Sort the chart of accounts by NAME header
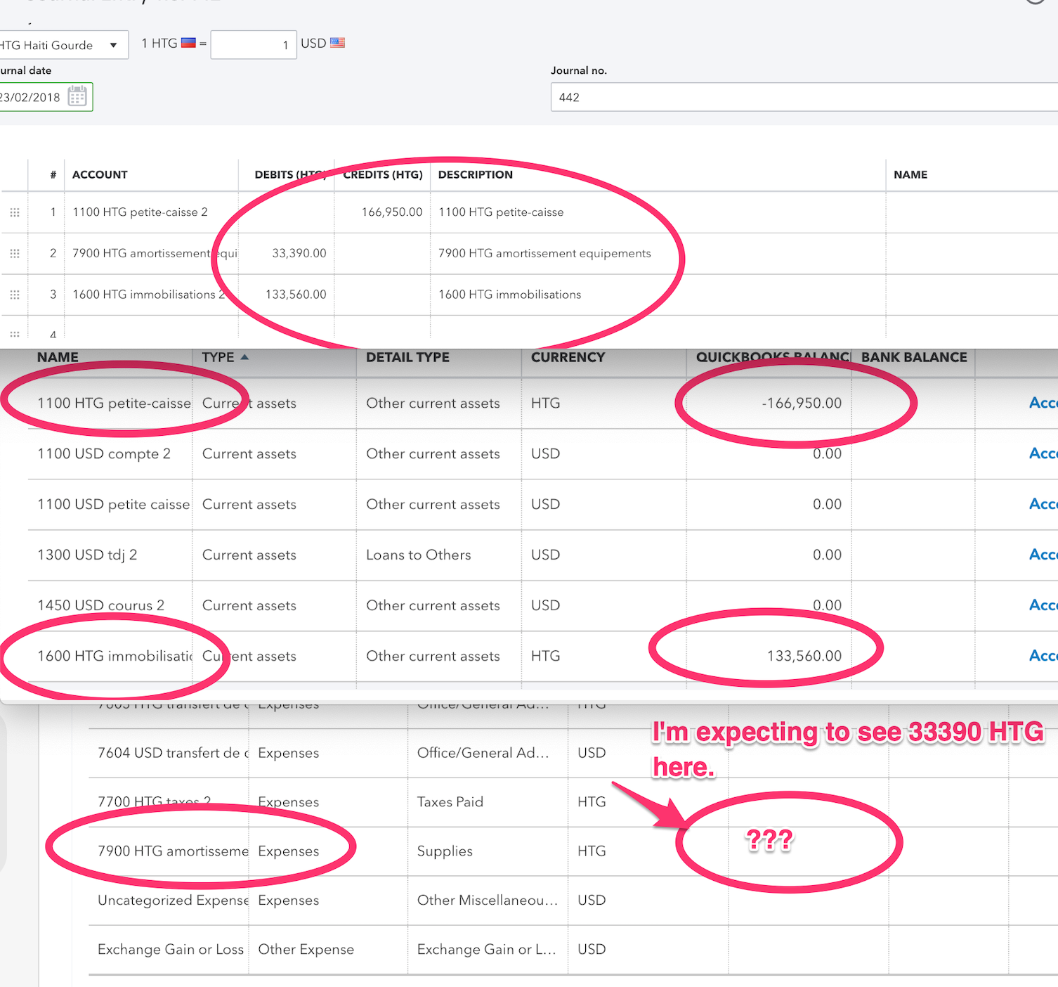The height and width of the screenshot is (987, 1058). (x=58, y=357)
